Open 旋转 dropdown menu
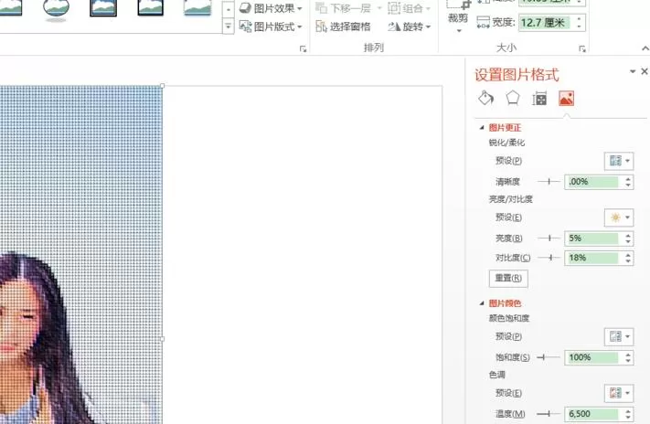This screenshot has width=650, height=424. point(410,26)
